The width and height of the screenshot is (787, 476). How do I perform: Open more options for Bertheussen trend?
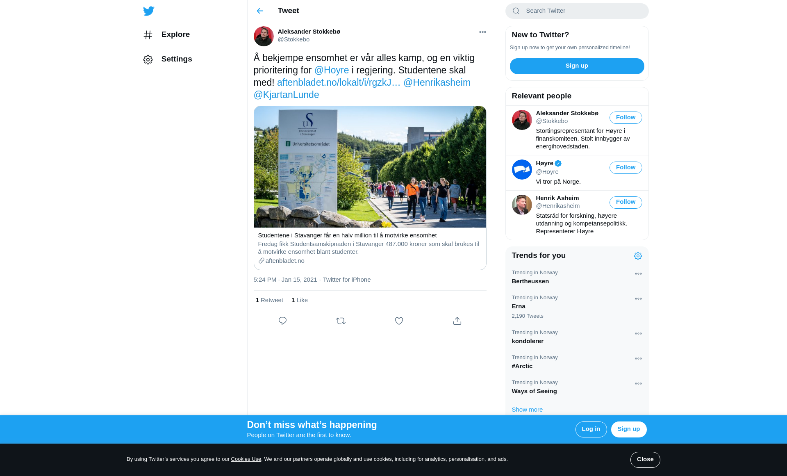coord(638,274)
